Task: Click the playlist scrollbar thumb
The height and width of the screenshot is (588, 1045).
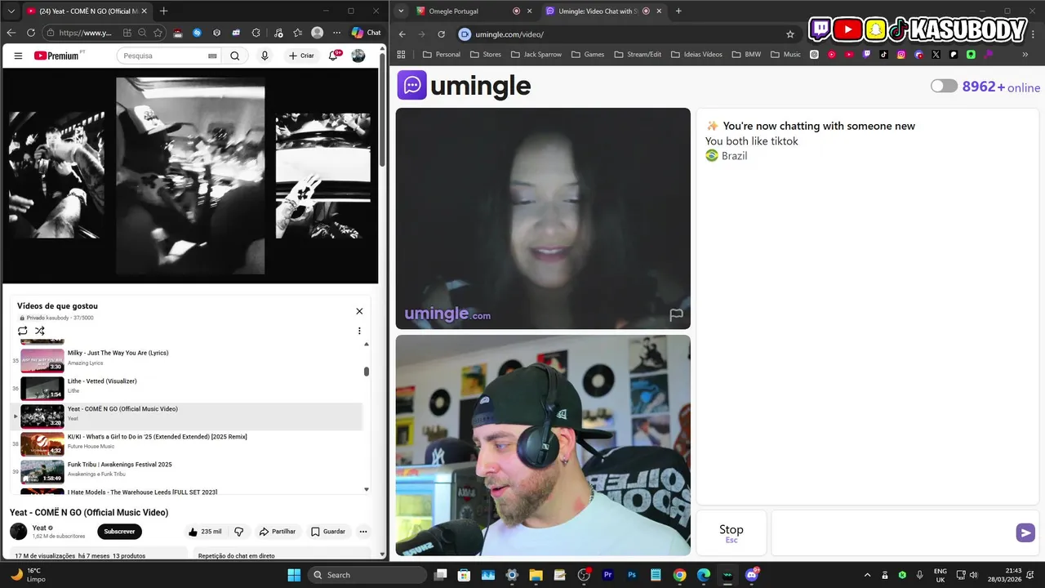Action: [x=367, y=372]
